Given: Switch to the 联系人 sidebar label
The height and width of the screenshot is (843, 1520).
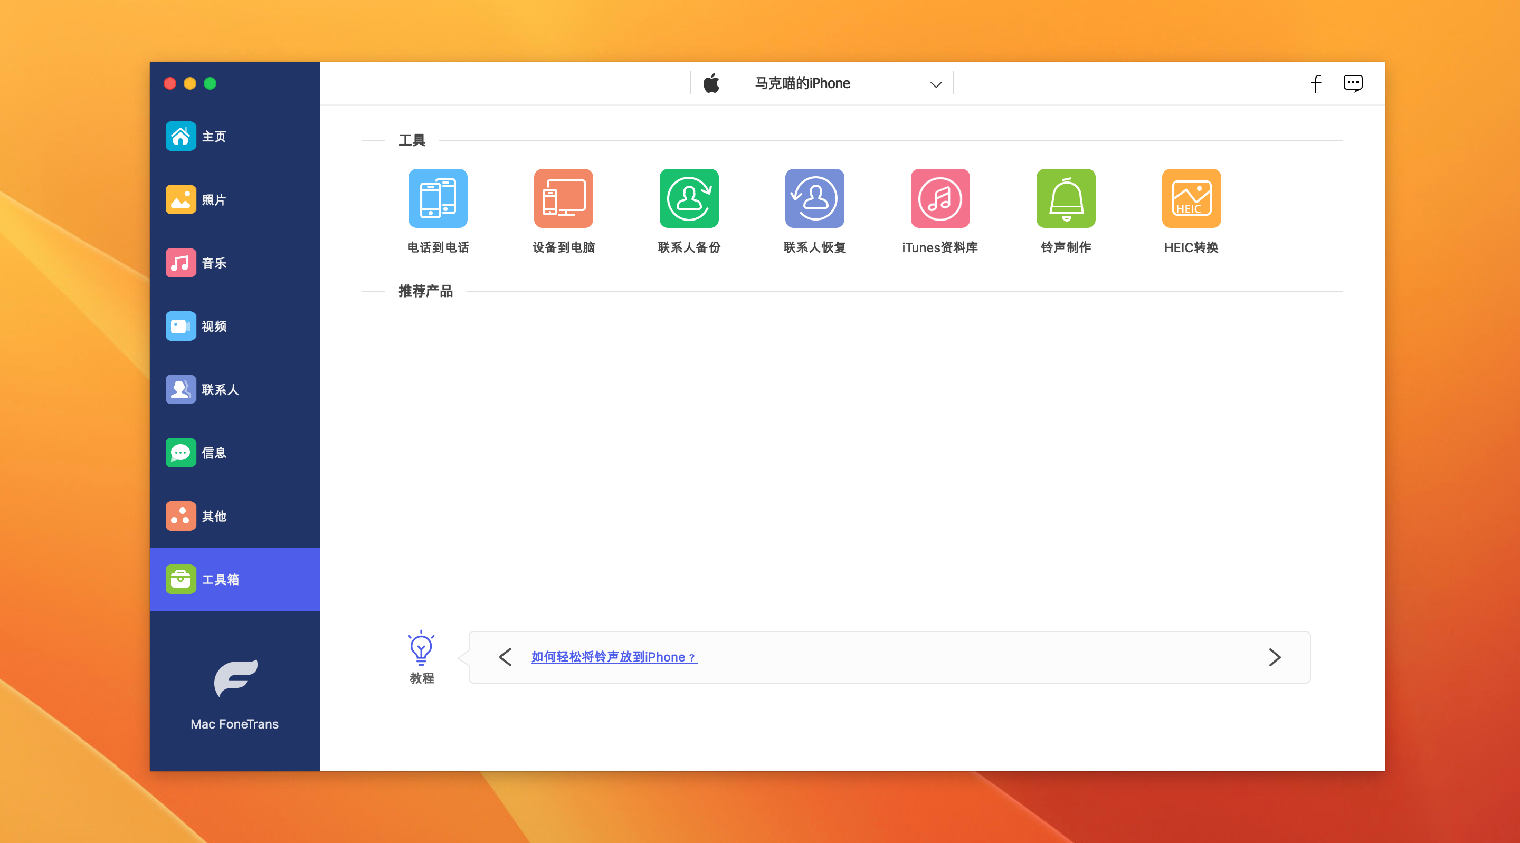Looking at the screenshot, I should 221,389.
